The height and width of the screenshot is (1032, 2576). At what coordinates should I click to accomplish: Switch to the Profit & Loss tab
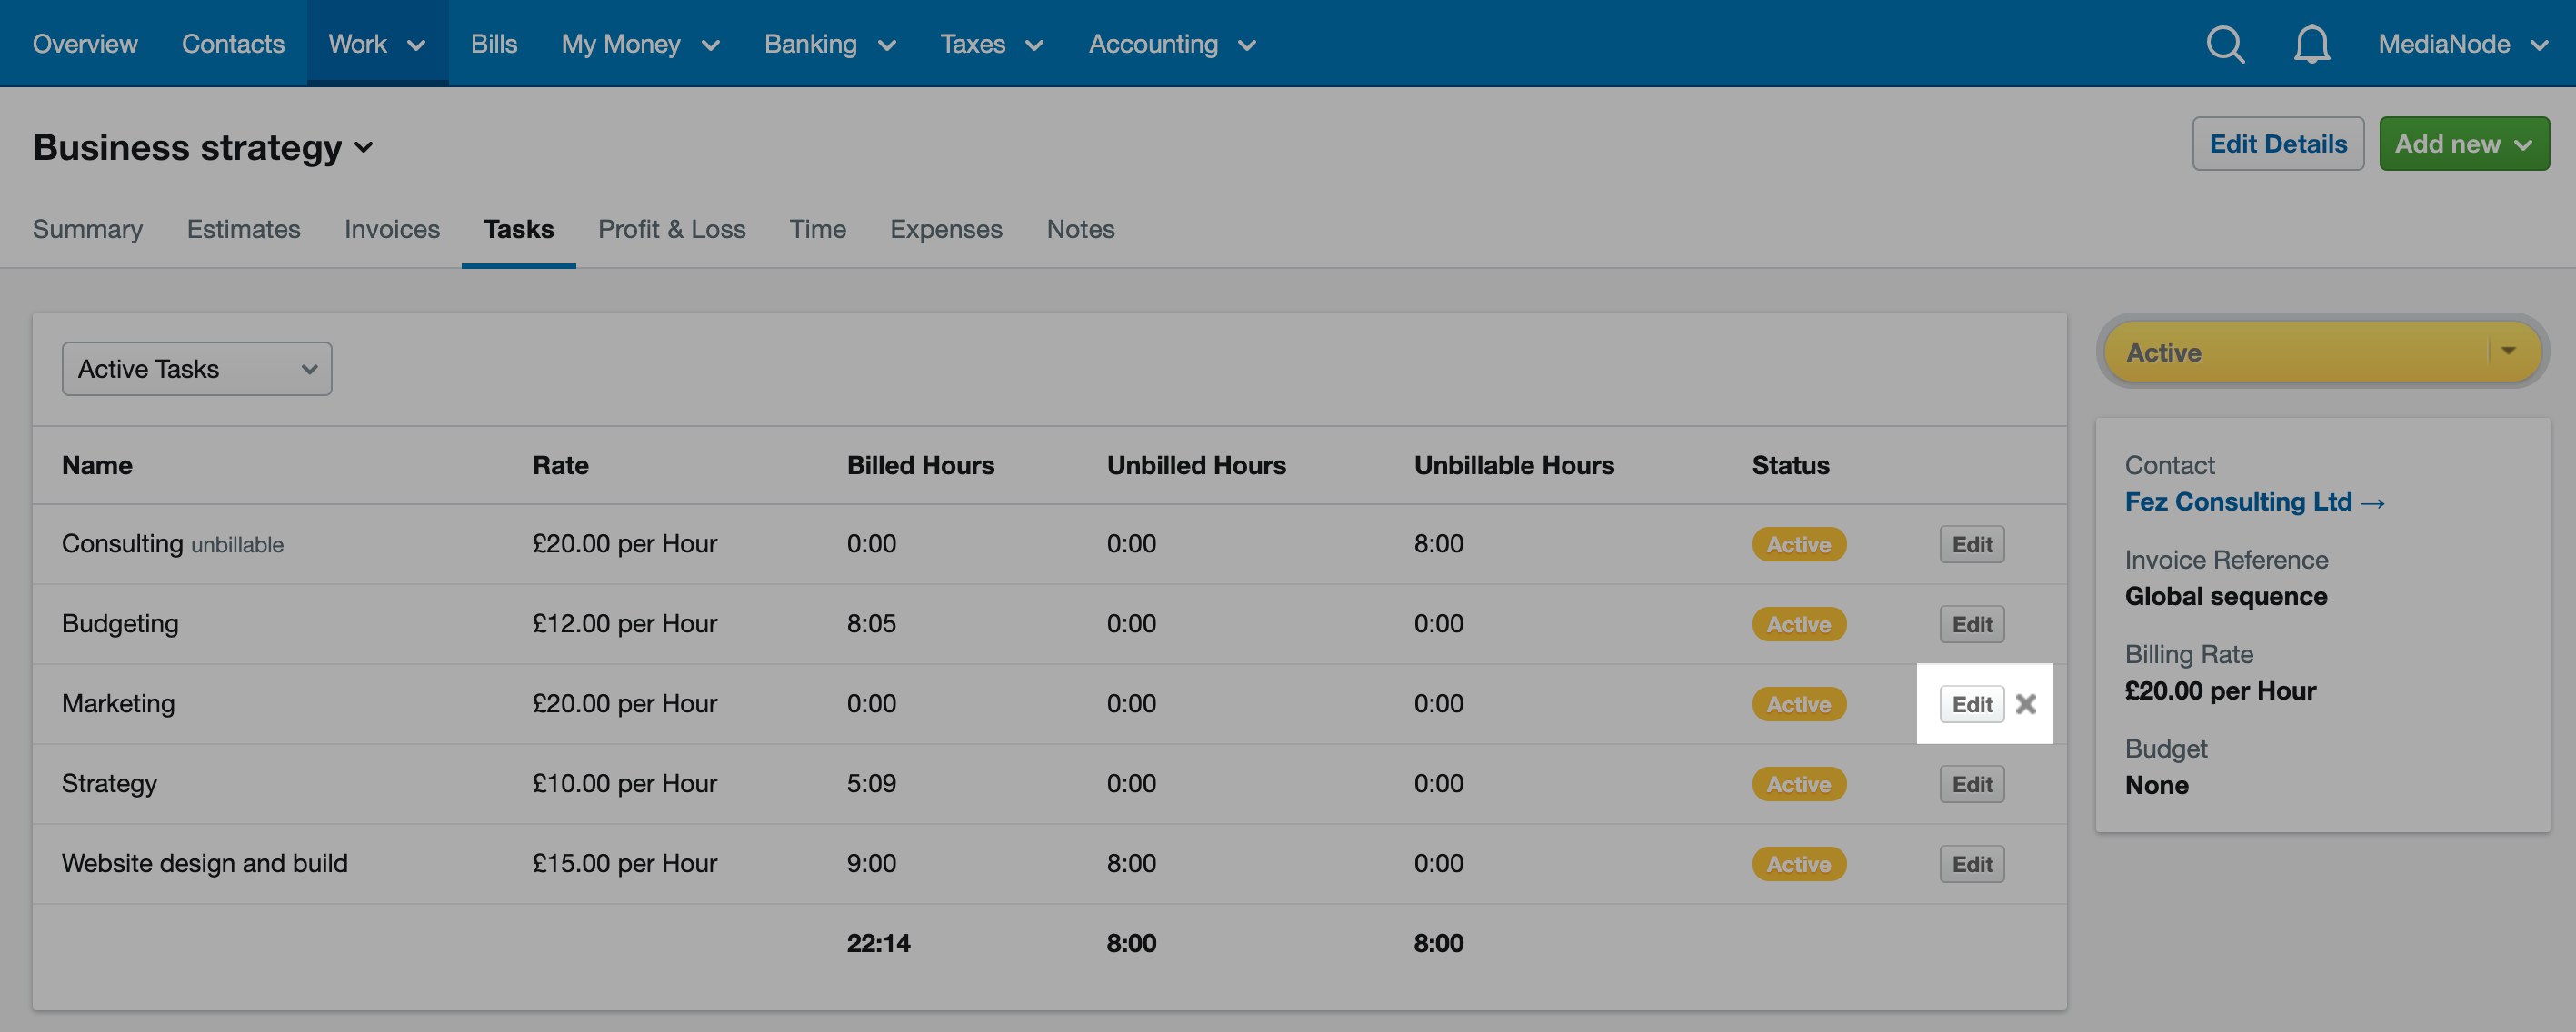point(671,229)
